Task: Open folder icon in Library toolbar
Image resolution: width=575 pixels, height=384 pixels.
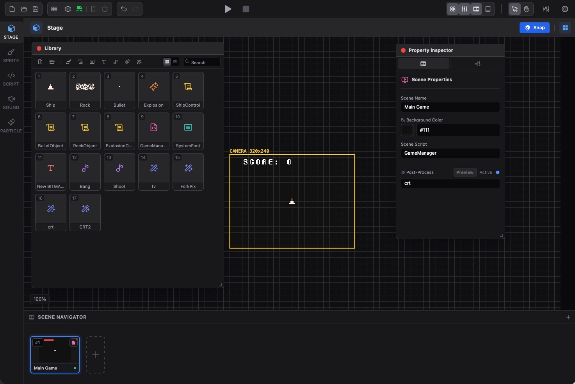Action: [52, 62]
